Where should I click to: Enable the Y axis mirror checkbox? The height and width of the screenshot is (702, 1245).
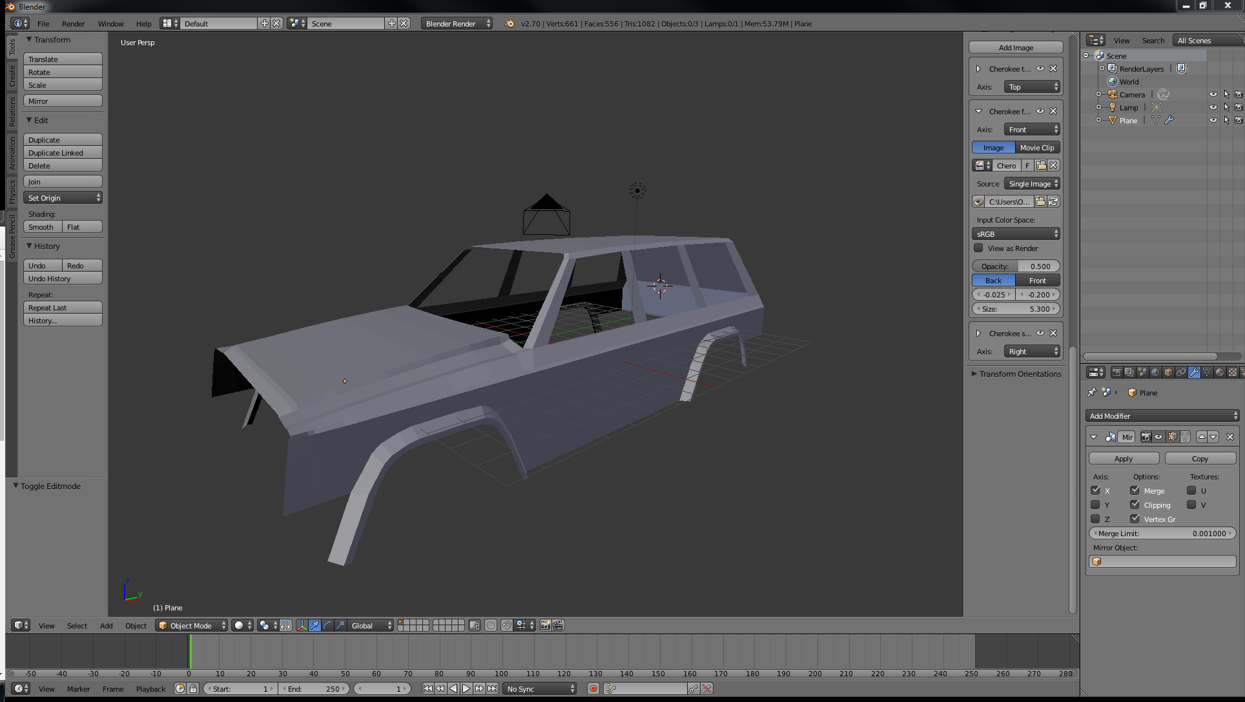(1096, 505)
